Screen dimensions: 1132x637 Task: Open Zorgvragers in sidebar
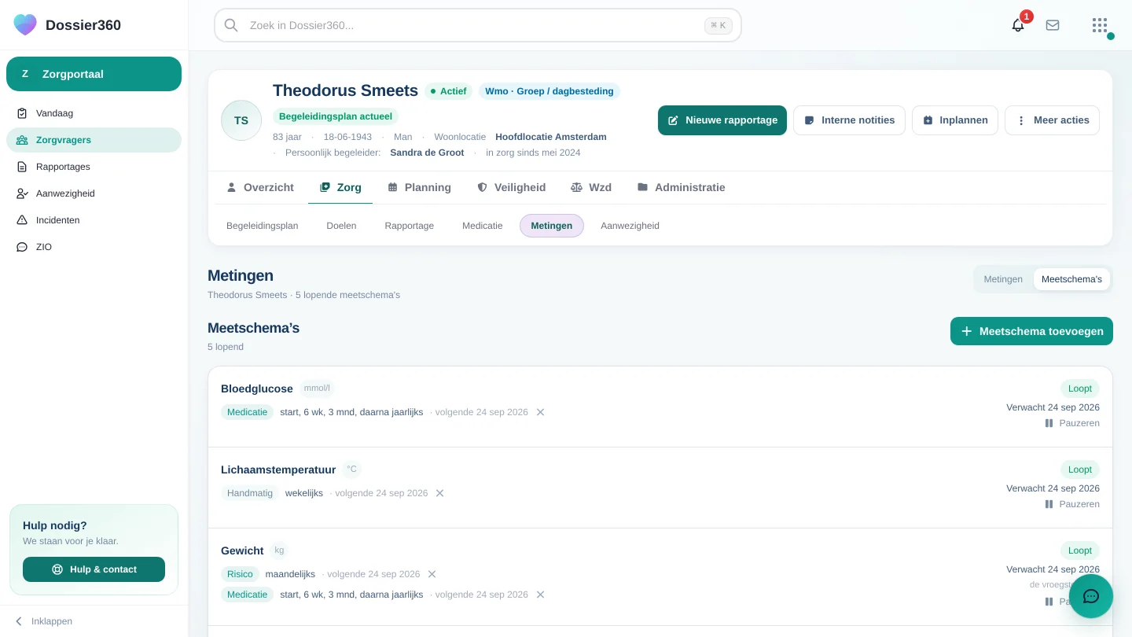[94, 140]
